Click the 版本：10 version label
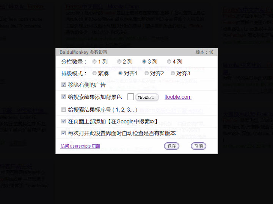273x204 pixels. [x=204, y=52]
